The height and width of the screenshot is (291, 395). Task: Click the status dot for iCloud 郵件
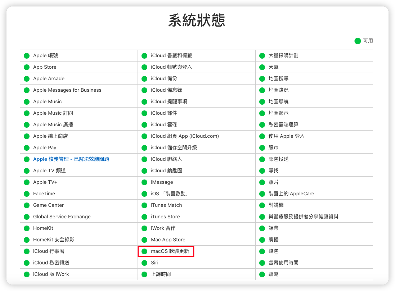pyautogui.click(x=144, y=113)
